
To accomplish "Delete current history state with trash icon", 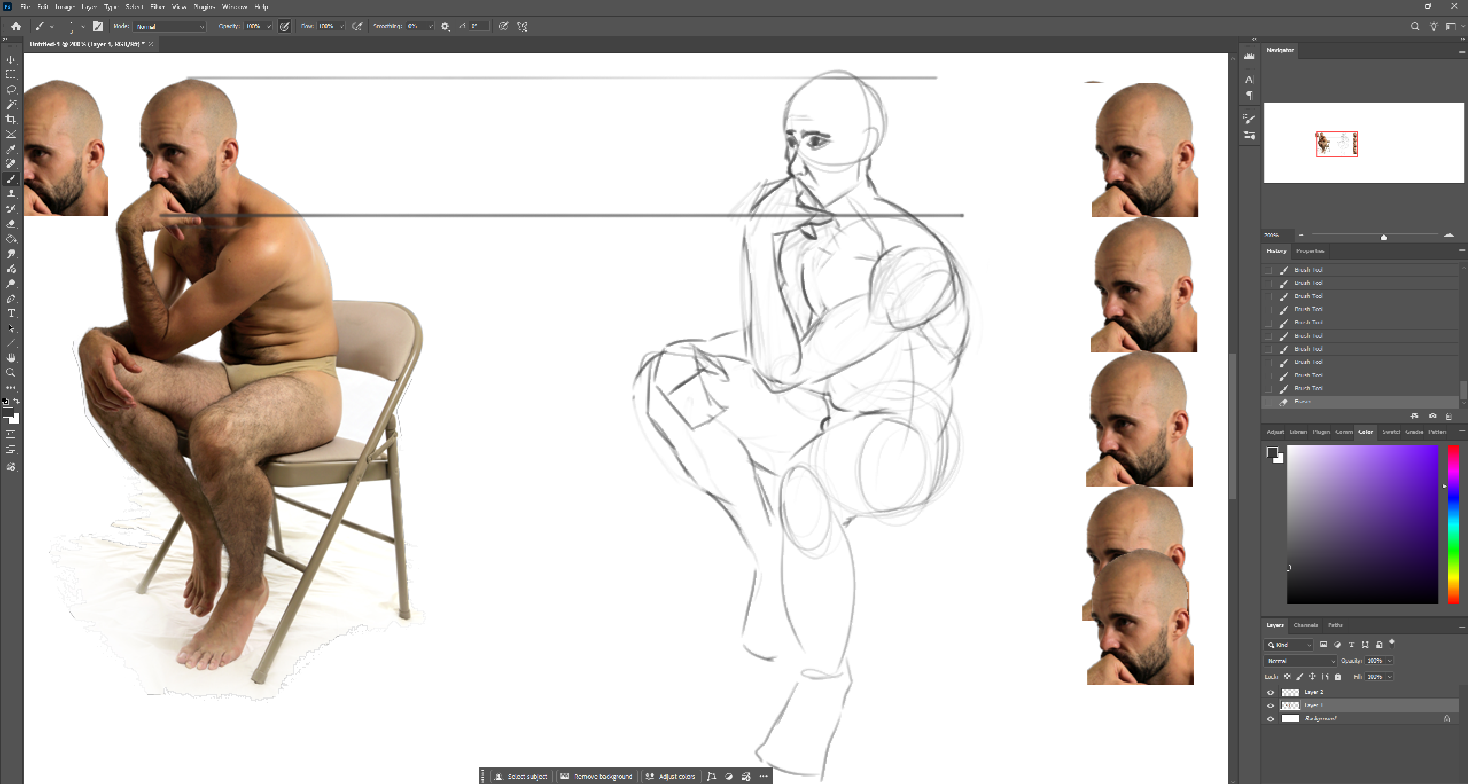I will 1449,416.
